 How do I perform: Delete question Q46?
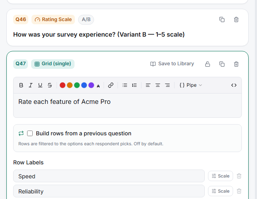coord(236,20)
